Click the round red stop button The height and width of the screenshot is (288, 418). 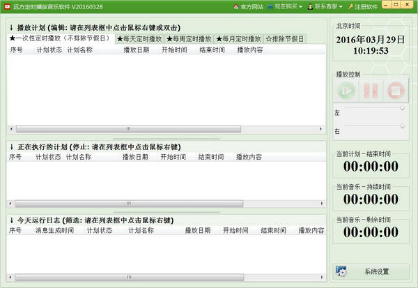coord(394,91)
